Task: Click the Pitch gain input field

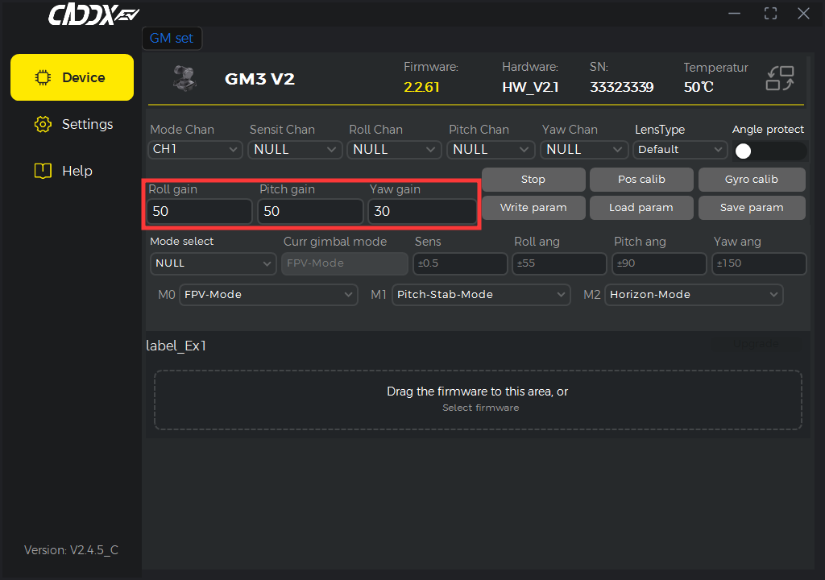Action: click(x=310, y=212)
